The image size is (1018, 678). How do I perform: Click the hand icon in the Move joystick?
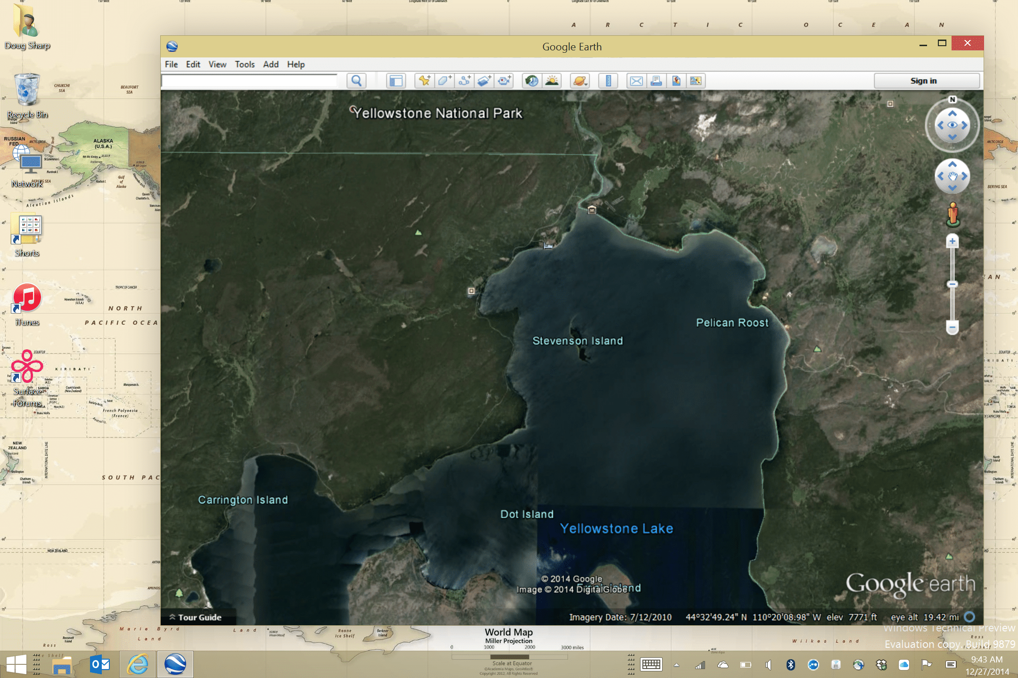tap(952, 176)
